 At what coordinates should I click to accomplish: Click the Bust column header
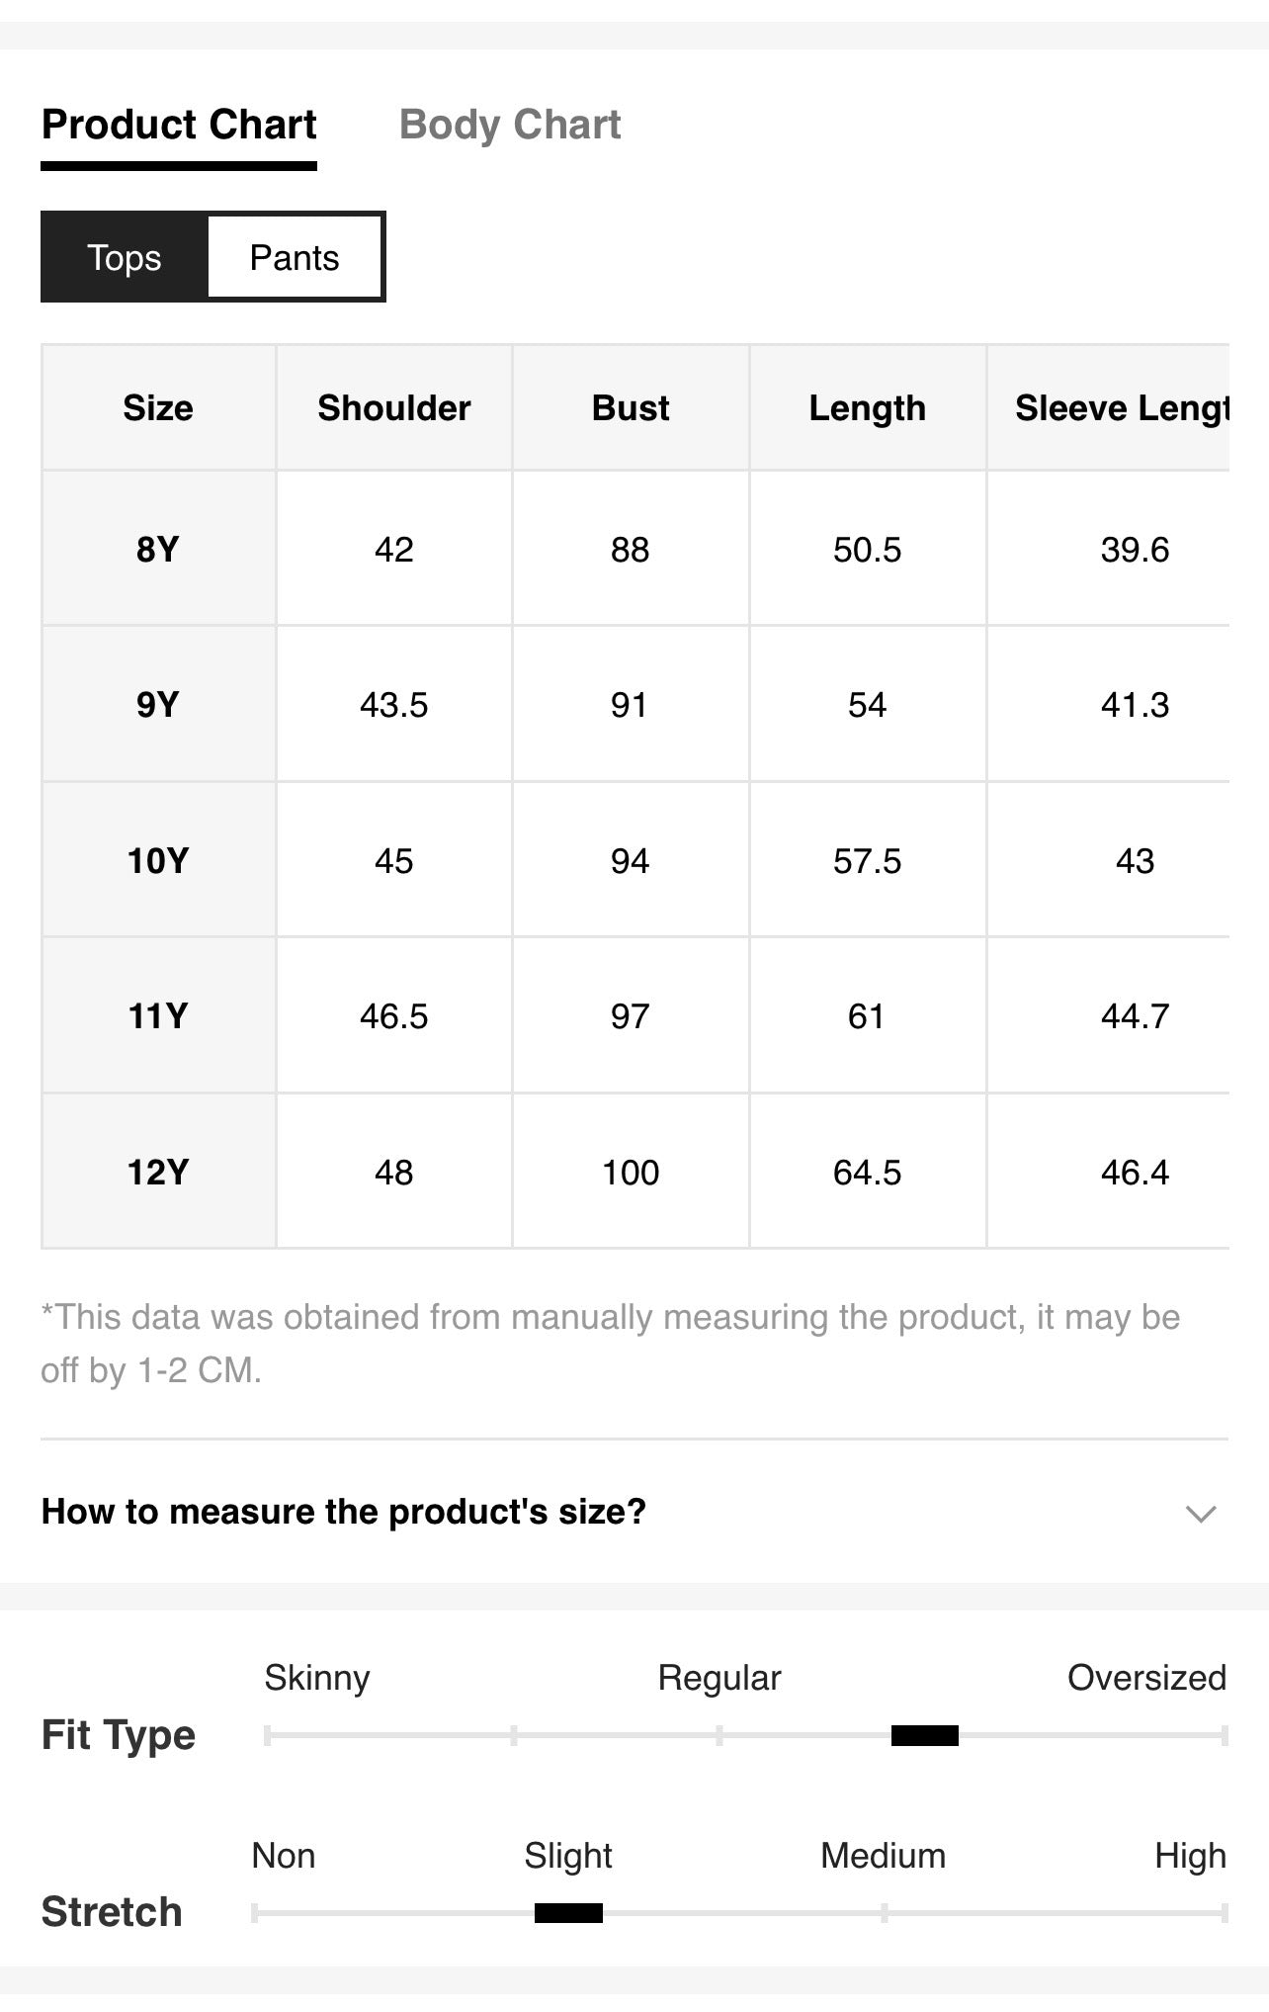click(631, 407)
